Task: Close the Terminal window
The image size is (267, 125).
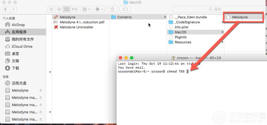Action: (x=120, y=58)
